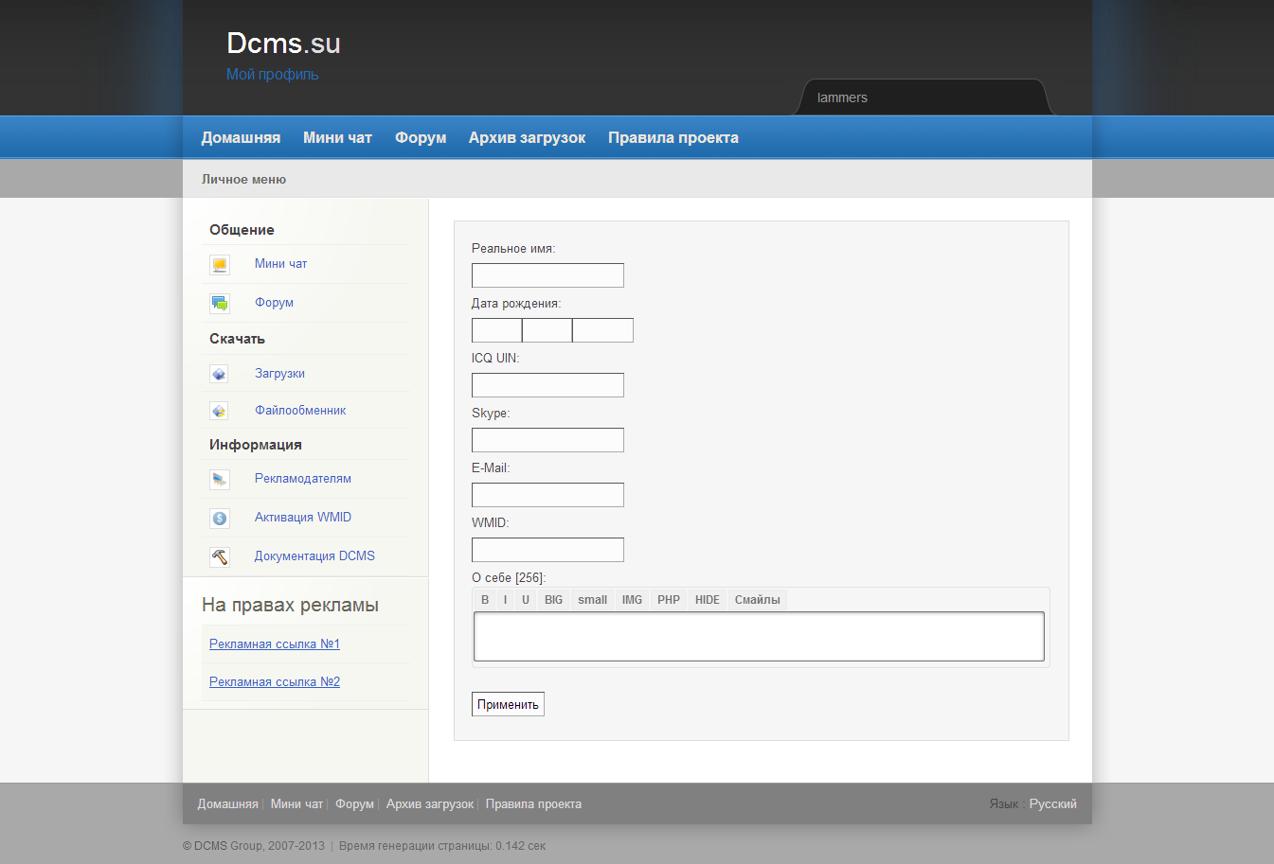This screenshot has width=1274, height=864.
Task: Insert IMG tag in editor toolbar
Action: pyautogui.click(x=633, y=600)
